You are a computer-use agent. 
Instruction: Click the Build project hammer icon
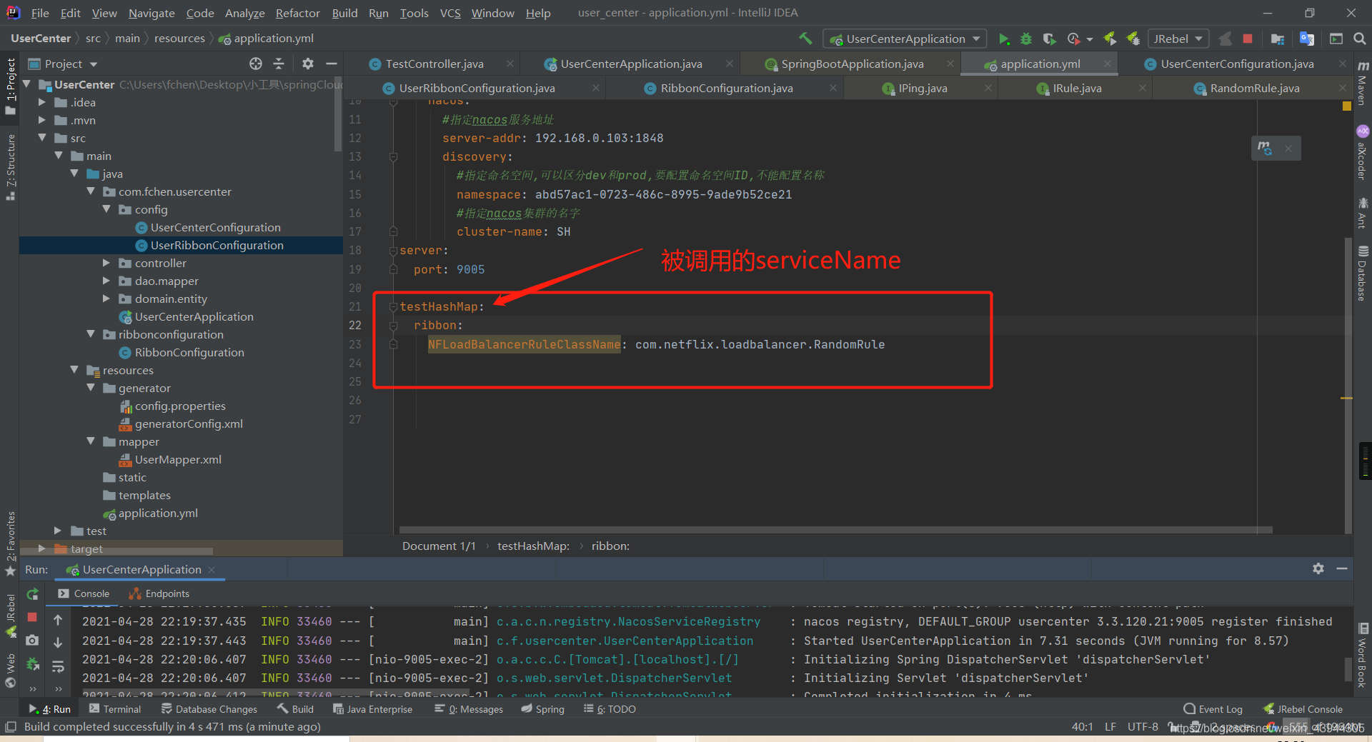pyautogui.click(x=805, y=39)
